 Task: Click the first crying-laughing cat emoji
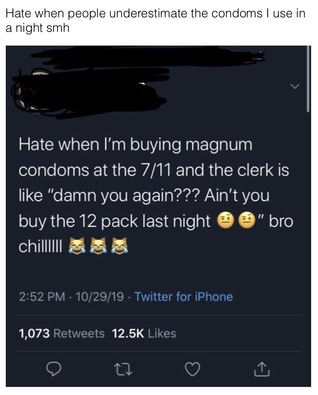tap(75, 246)
